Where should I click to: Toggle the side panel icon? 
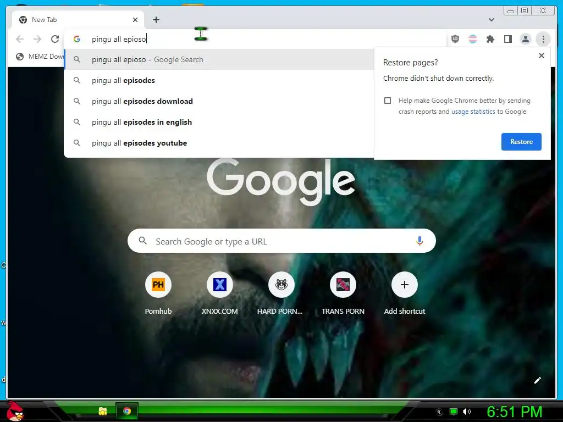click(x=508, y=39)
